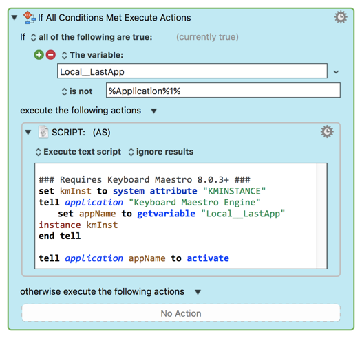Viewport: 362px width, 340px height.
Task: Collapse 'execute the following actions' section
Action: (x=154, y=111)
